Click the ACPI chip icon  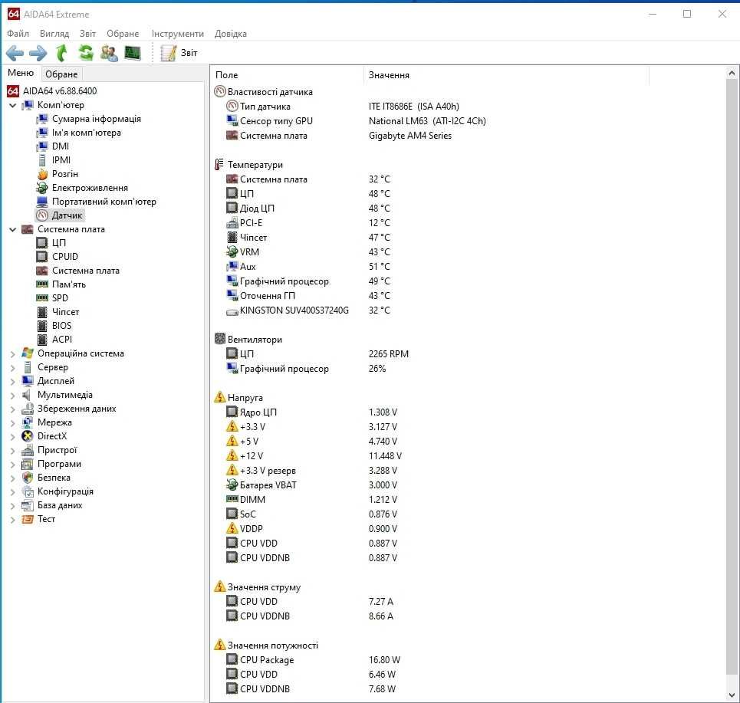point(42,339)
